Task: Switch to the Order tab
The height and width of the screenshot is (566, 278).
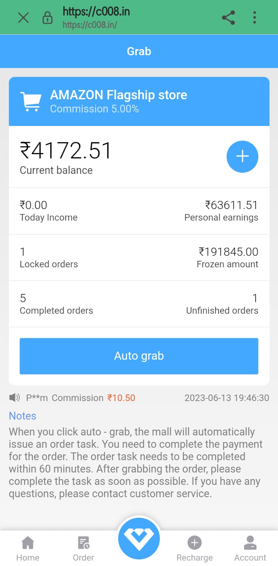Action: tap(83, 549)
